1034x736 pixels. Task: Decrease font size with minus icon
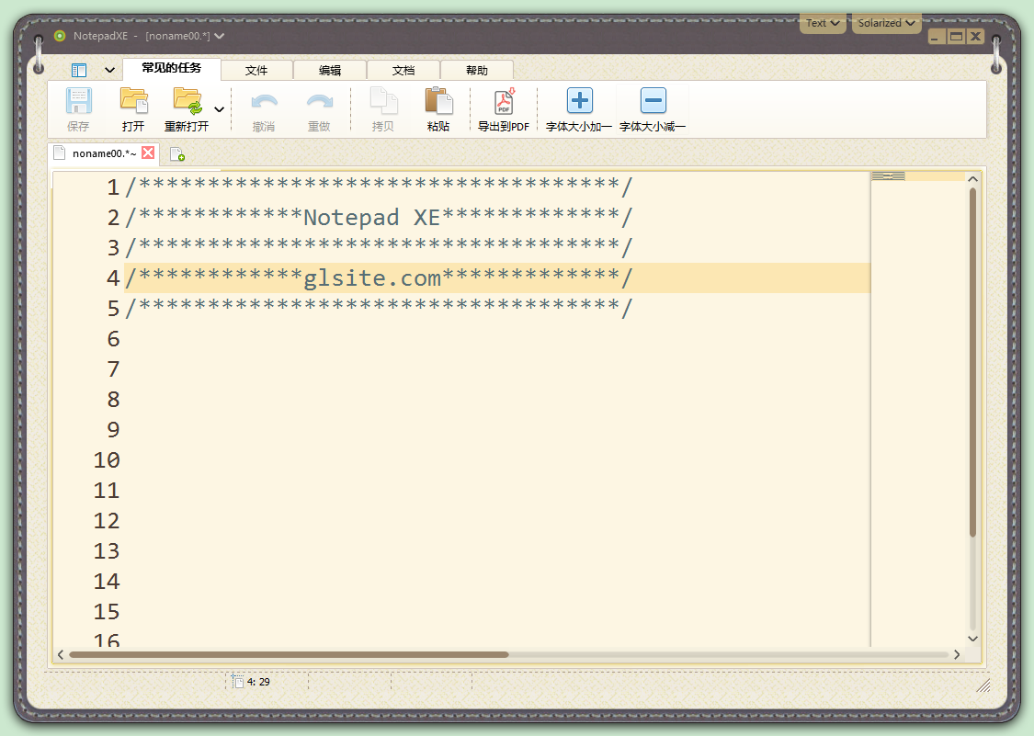click(x=653, y=101)
